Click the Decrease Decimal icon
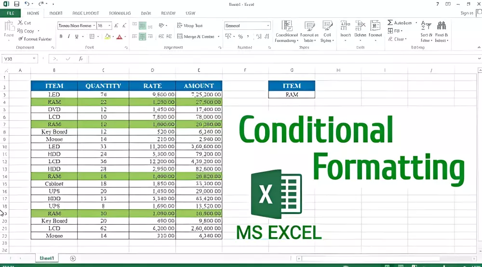The height and width of the screenshot is (267, 482). [x=267, y=37]
